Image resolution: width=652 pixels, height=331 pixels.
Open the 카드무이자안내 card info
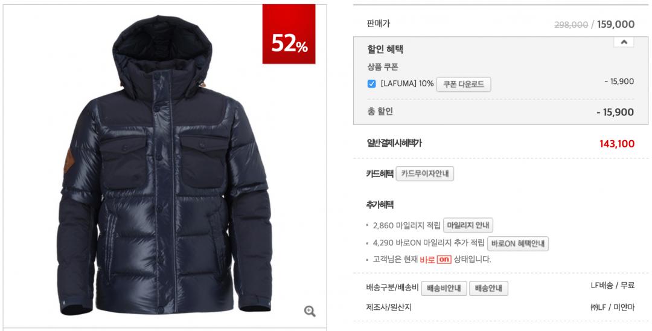pos(424,174)
